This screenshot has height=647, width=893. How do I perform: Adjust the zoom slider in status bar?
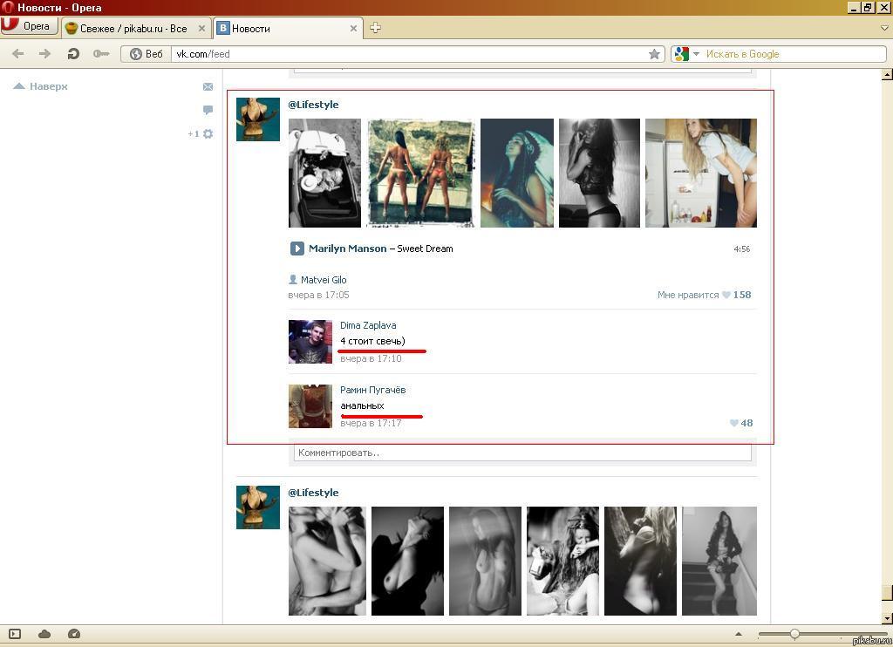(794, 634)
